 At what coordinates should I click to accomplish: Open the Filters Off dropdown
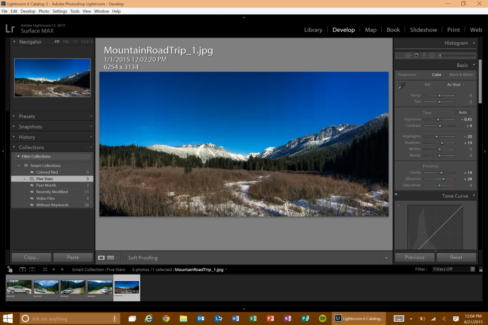click(x=454, y=269)
